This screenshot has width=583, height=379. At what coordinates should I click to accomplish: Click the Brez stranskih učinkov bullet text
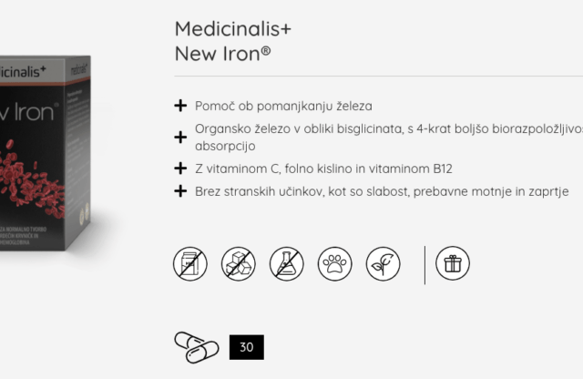click(x=382, y=191)
